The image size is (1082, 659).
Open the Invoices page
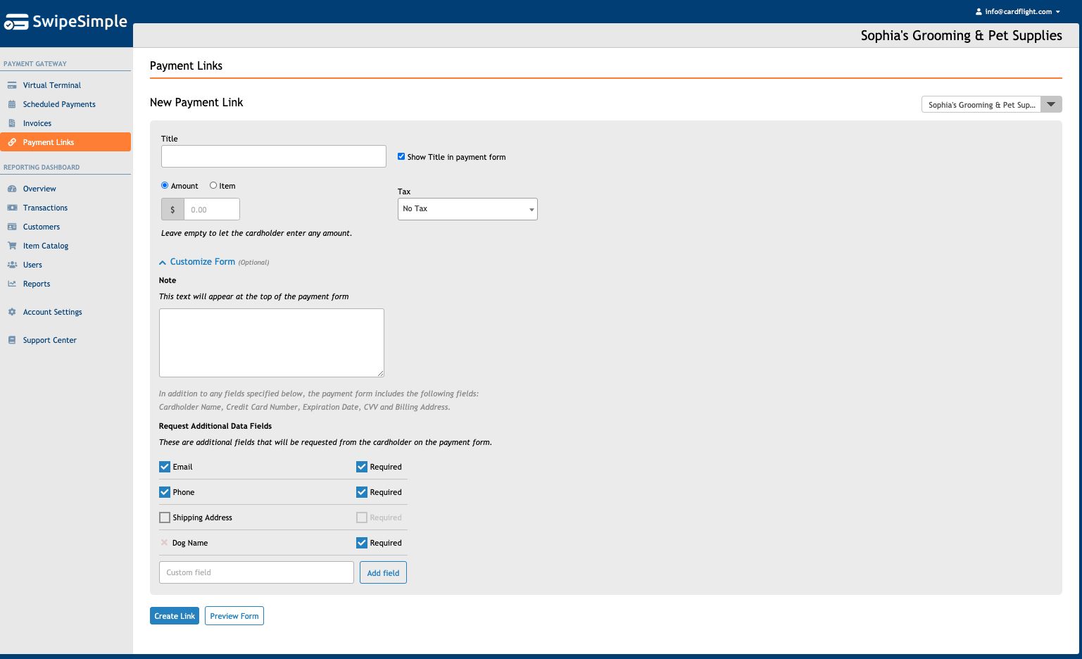point(37,123)
